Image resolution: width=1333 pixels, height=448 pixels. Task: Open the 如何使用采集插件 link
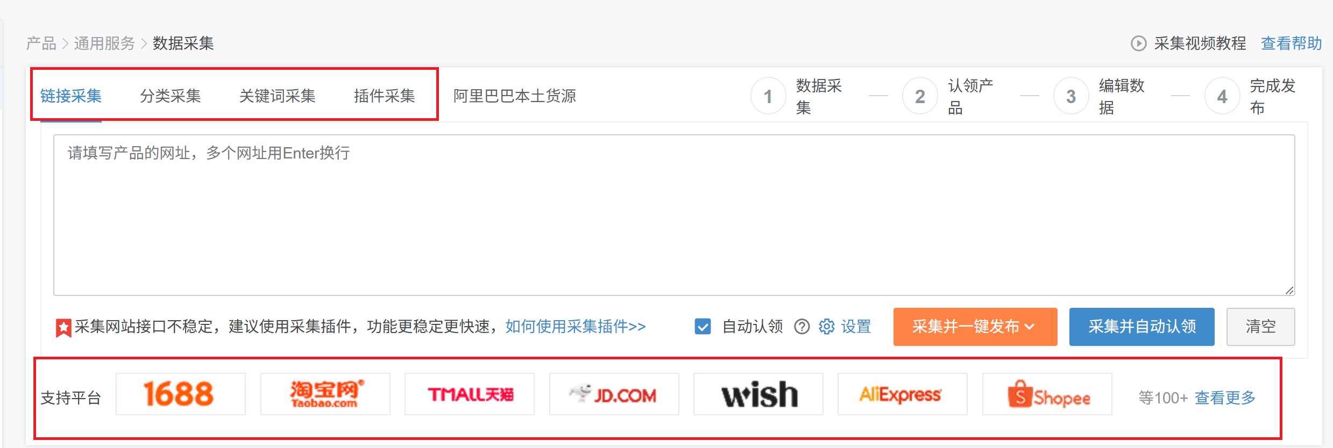coord(575,327)
